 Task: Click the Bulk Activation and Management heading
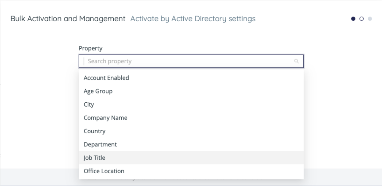click(68, 19)
